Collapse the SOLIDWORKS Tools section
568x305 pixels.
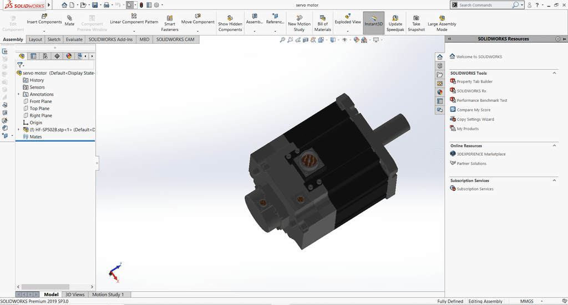(x=554, y=73)
